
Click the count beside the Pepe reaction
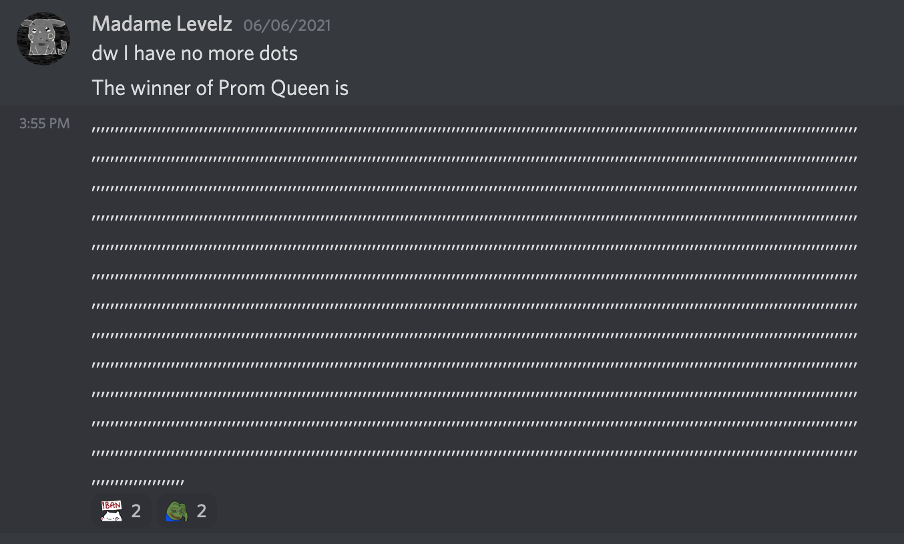[202, 511]
